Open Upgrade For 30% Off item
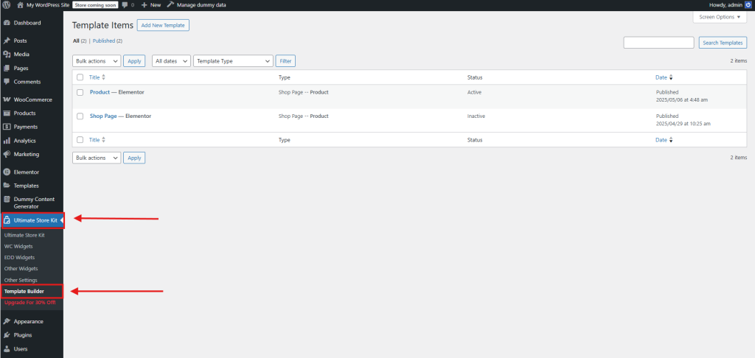The image size is (755, 358). click(29, 303)
